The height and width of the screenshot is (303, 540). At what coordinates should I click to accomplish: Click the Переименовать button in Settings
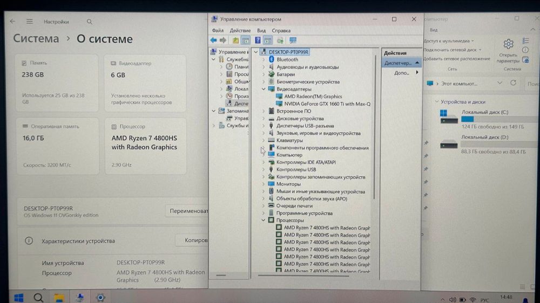[x=187, y=211]
